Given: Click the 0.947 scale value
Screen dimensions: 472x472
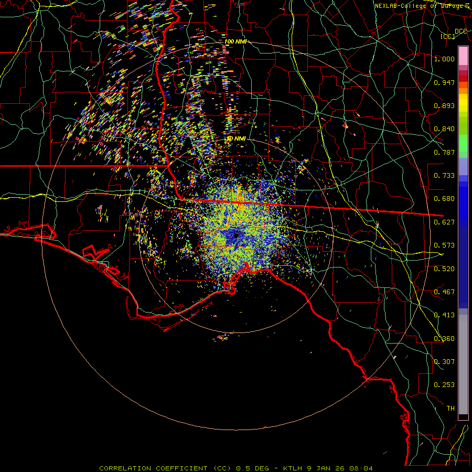Looking at the screenshot, I should 444,82.
